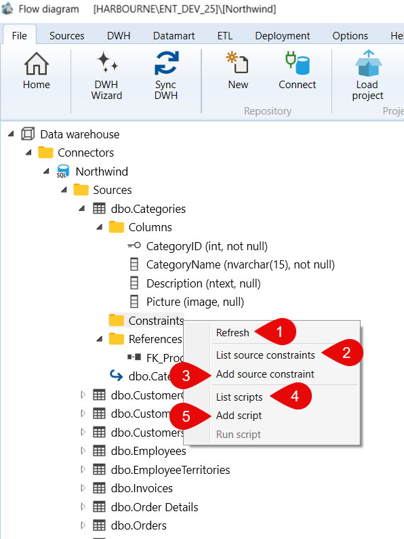404x539 pixels.
Task: Click the Home house icon
Action: point(36,64)
